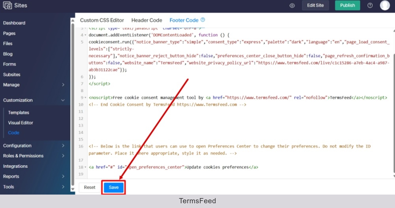Open the user profile avatar
Viewport: 395px width, 208px height.
385,5
